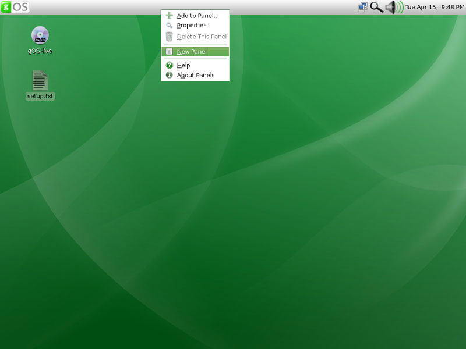Show calendar from the panel clock
The height and width of the screenshot is (349, 466).
point(435,7)
